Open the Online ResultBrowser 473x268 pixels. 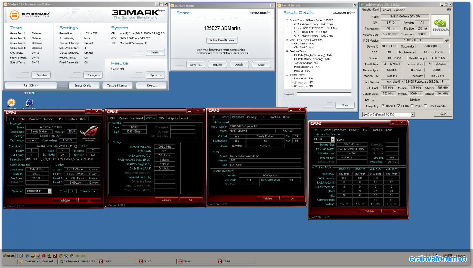tap(222, 40)
